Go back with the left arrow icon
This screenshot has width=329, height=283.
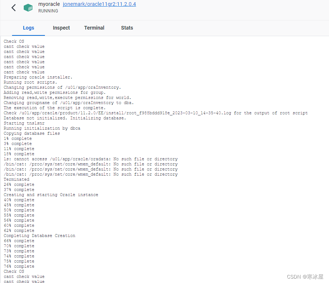tap(14, 8)
